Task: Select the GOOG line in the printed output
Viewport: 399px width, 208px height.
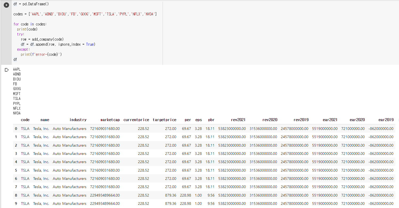Action: pyautogui.click(x=17, y=89)
